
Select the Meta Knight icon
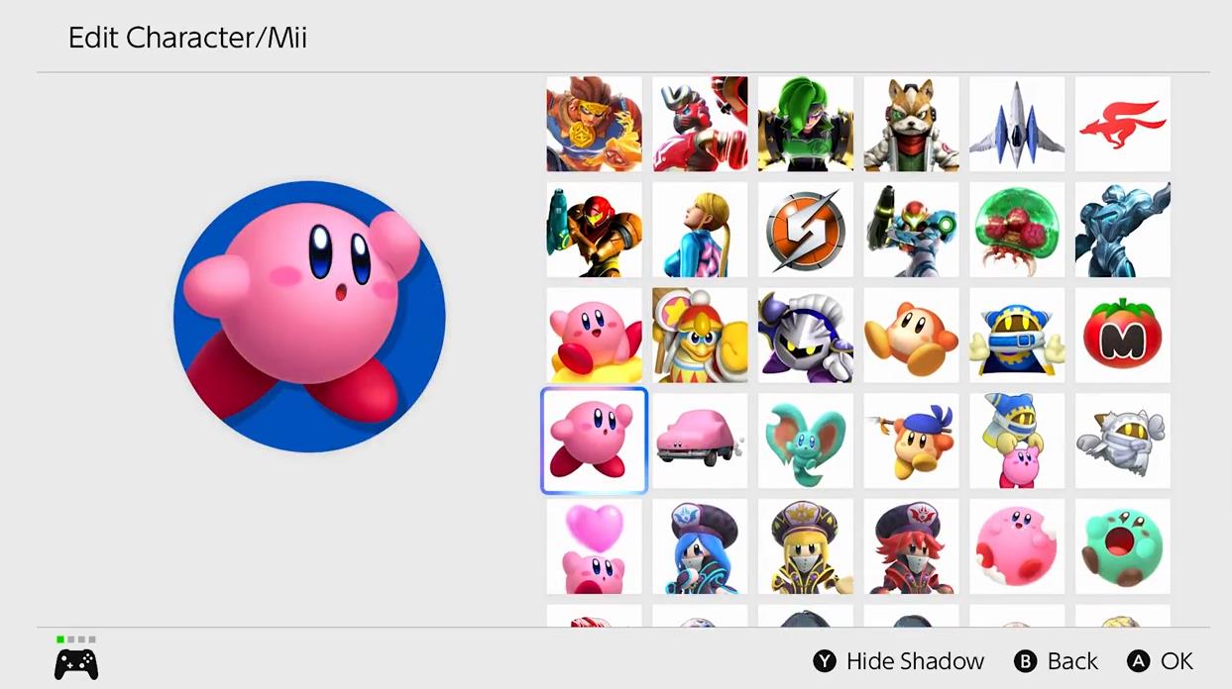point(806,336)
